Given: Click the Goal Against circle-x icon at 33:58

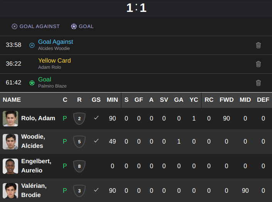Looking at the screenshot, I should 32,45.
